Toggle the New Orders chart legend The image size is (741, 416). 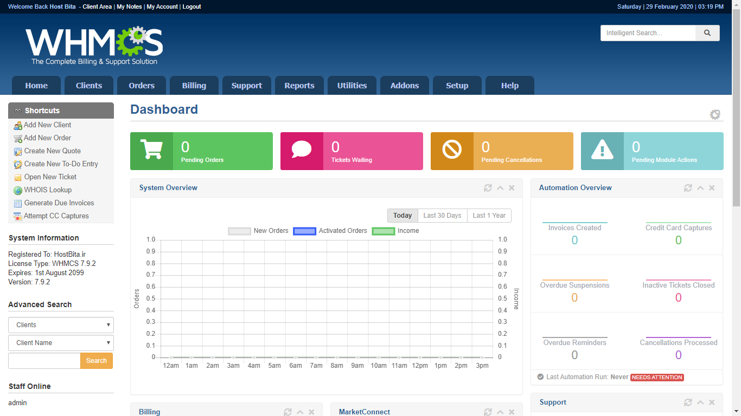point(258,231)
